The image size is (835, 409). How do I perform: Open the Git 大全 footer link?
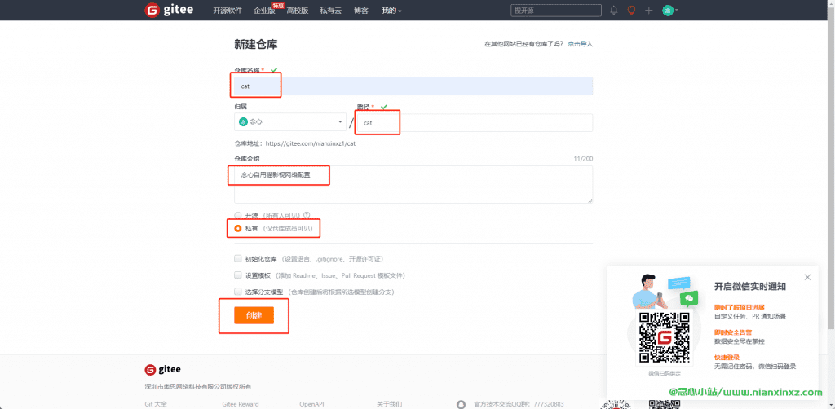click(x=156, y=404)
